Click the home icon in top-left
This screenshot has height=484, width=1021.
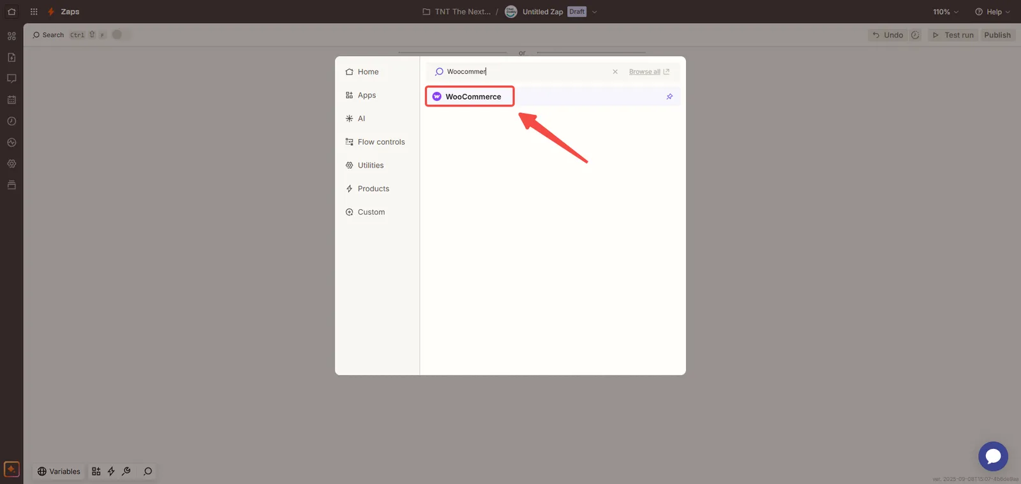[x=11, y=12]
